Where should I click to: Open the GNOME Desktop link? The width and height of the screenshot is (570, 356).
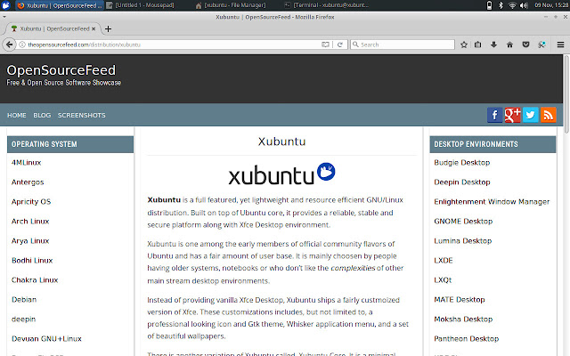pyautogui.click(x=463, y=222)
